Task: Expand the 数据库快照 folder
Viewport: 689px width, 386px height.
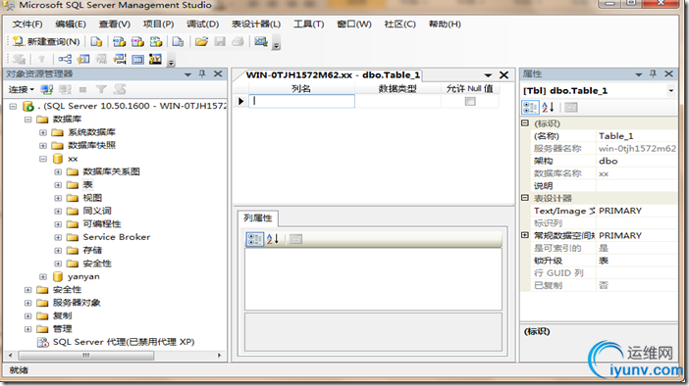Action: [43, 146]
